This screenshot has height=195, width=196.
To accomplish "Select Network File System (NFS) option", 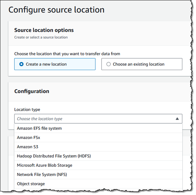I will tap(40, 174).
